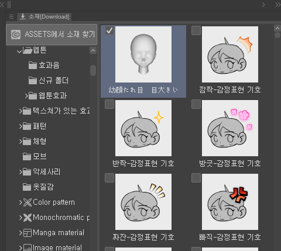Select the 소재[Download] tab
281x251 pixels.
pos(44,17)
